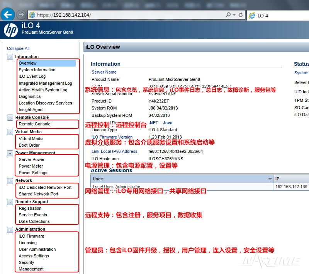Click the iLO Firmware Version link

click(112, 137)
